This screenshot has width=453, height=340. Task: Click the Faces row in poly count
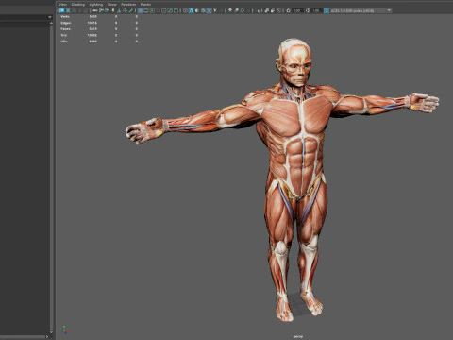click(99, 29)
